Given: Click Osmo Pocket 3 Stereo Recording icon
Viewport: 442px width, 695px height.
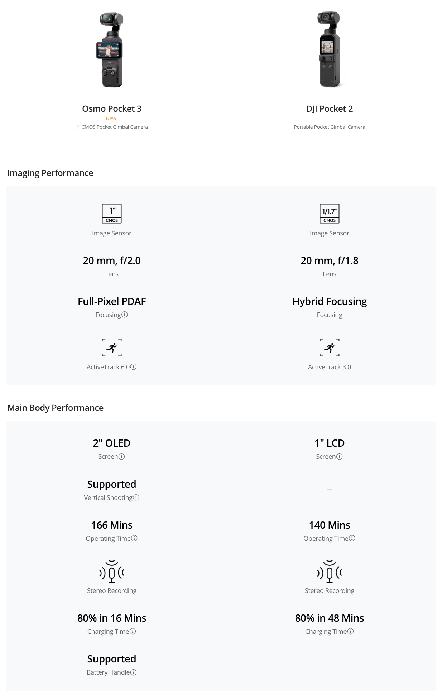Looking at the screenshot, I should coord(112,571).
